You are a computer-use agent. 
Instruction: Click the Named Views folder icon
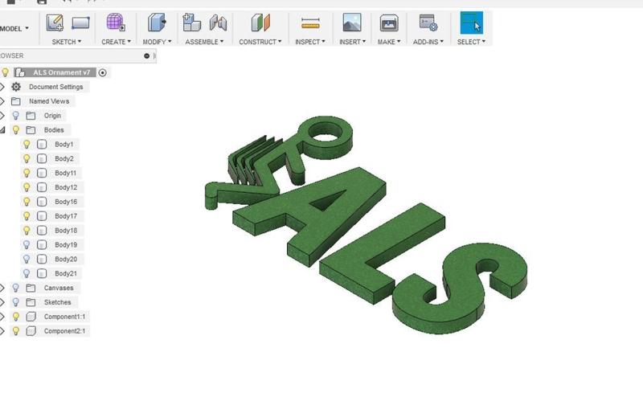(16, 101)
